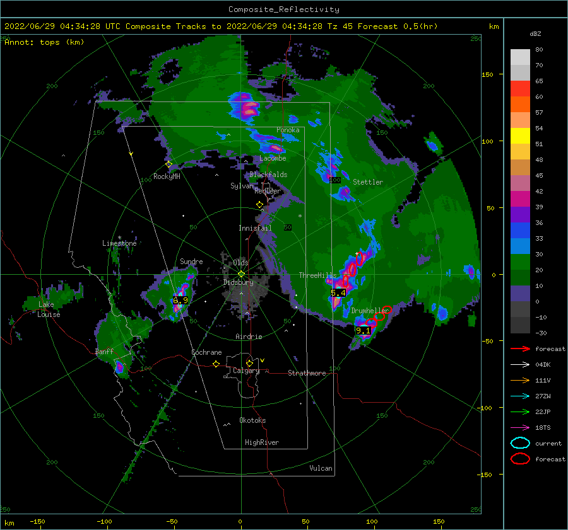
Task: Click the 5.4 storm top label
Action: coord(338,292)
